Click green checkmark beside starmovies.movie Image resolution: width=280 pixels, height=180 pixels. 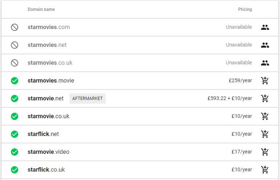pyautogui.click(x=15, y=81)
